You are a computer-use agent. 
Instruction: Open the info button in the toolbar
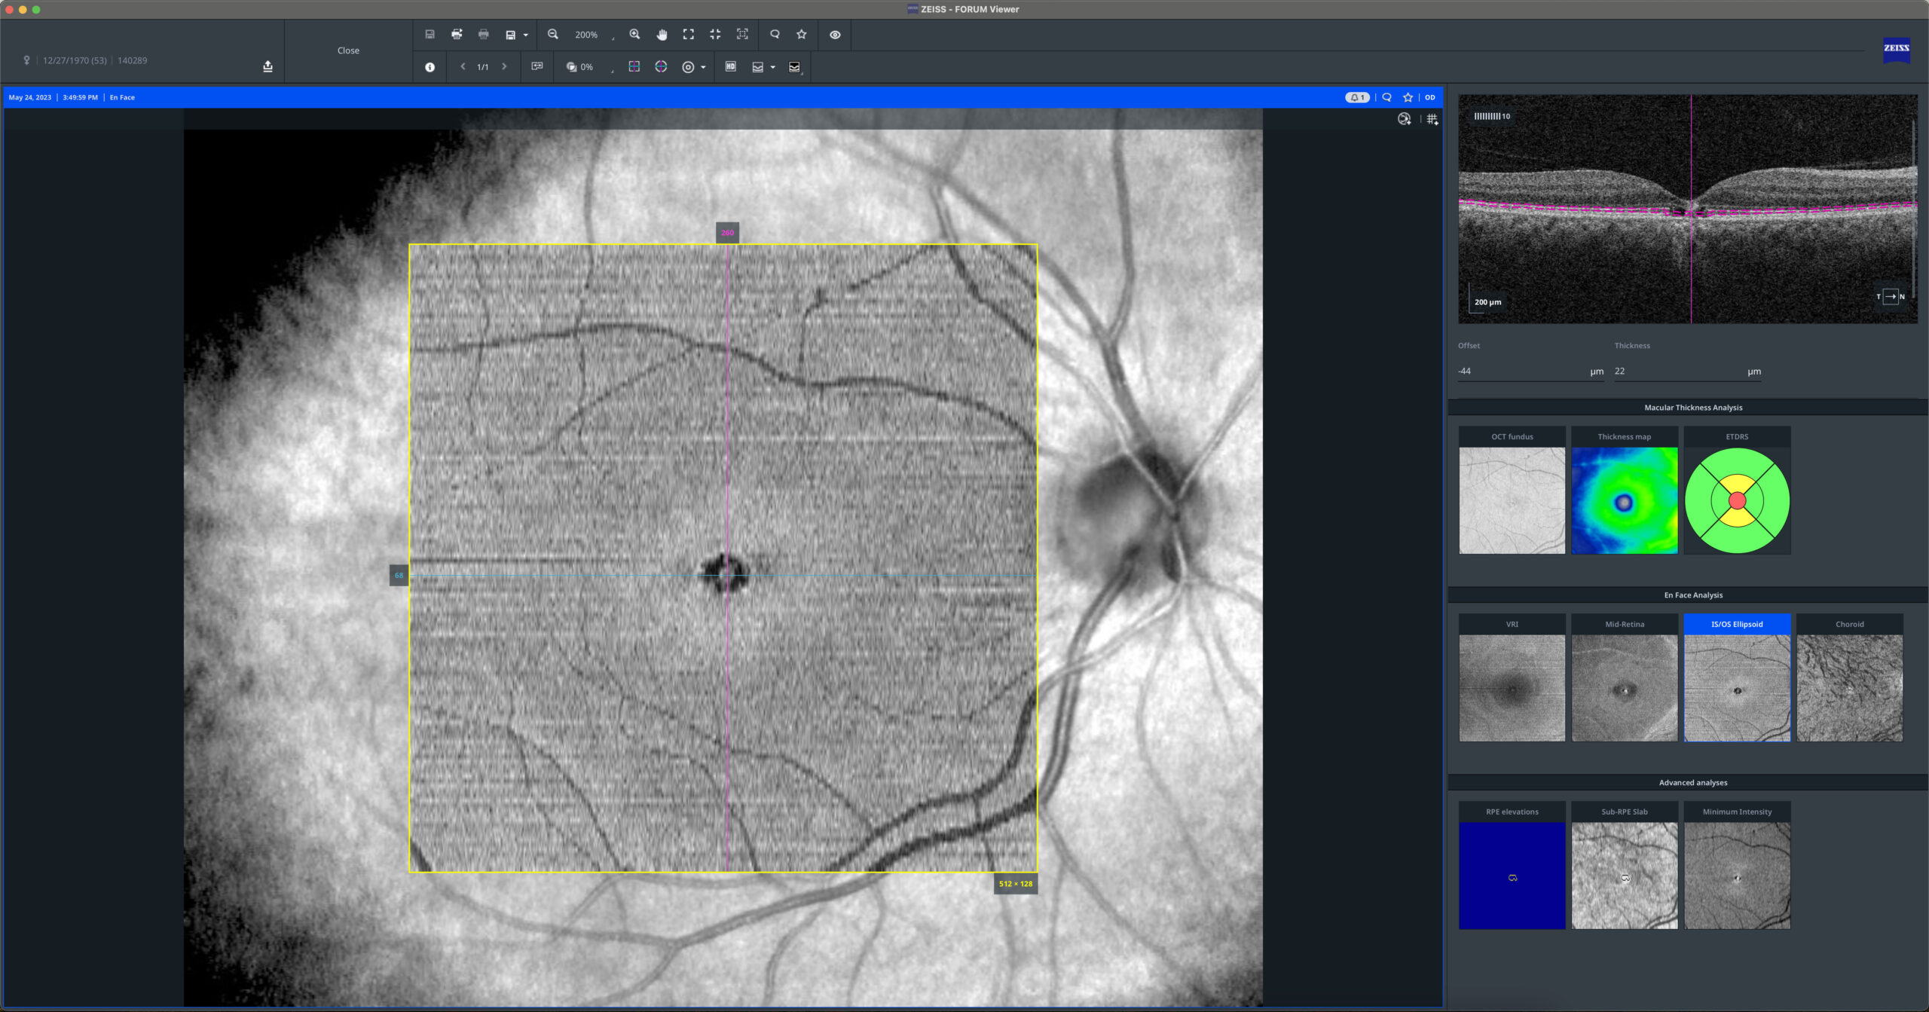[x=430, y=67]
